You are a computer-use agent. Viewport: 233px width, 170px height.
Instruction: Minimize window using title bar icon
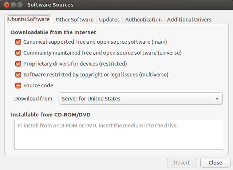(13, 5)
